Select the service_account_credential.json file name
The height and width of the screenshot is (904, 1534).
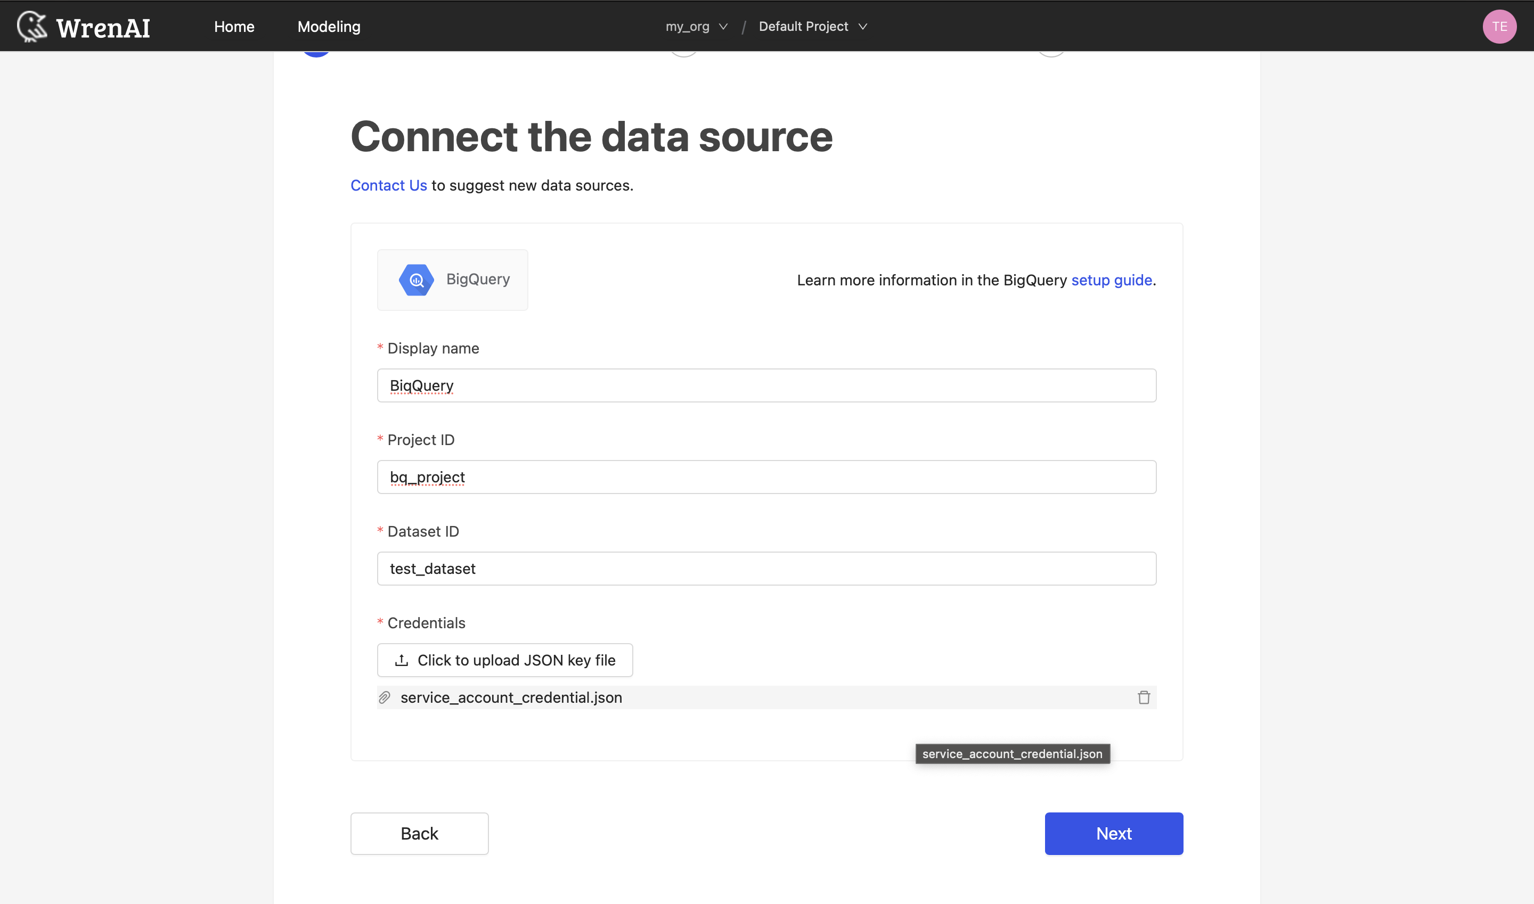pos(511,697)
